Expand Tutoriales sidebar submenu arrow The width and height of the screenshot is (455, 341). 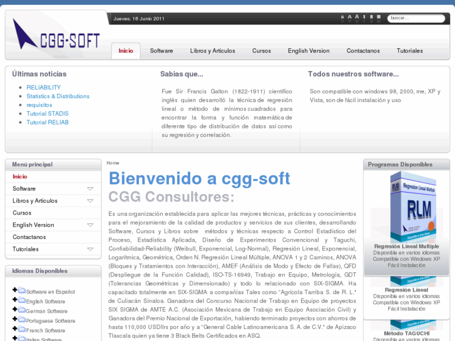[90, 249]
